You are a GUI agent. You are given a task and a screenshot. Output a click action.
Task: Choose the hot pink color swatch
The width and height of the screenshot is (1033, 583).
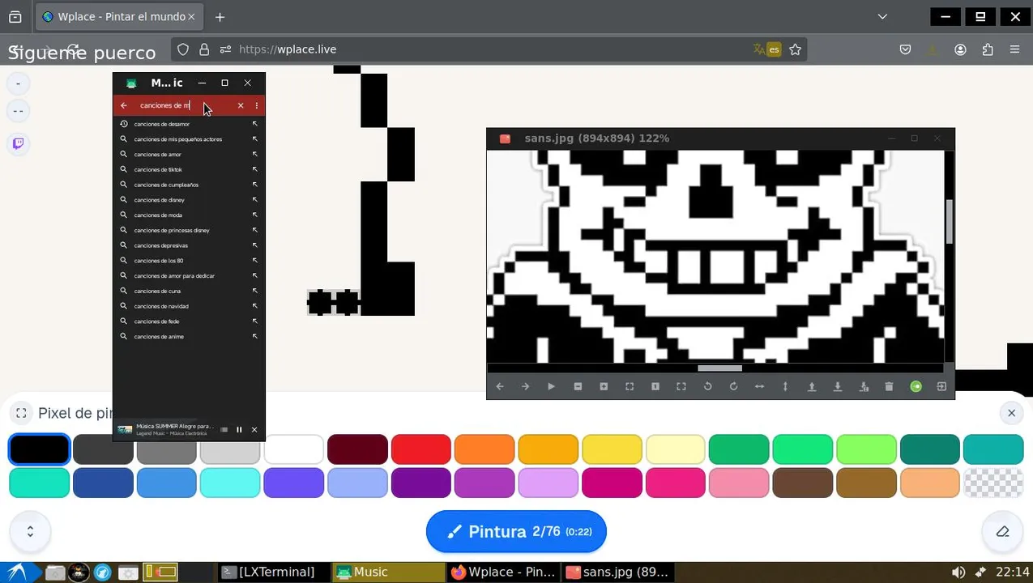point(676,483)
